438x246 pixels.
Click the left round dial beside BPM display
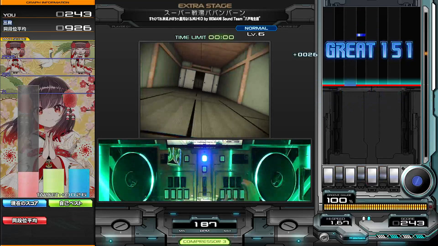point(120,225)
